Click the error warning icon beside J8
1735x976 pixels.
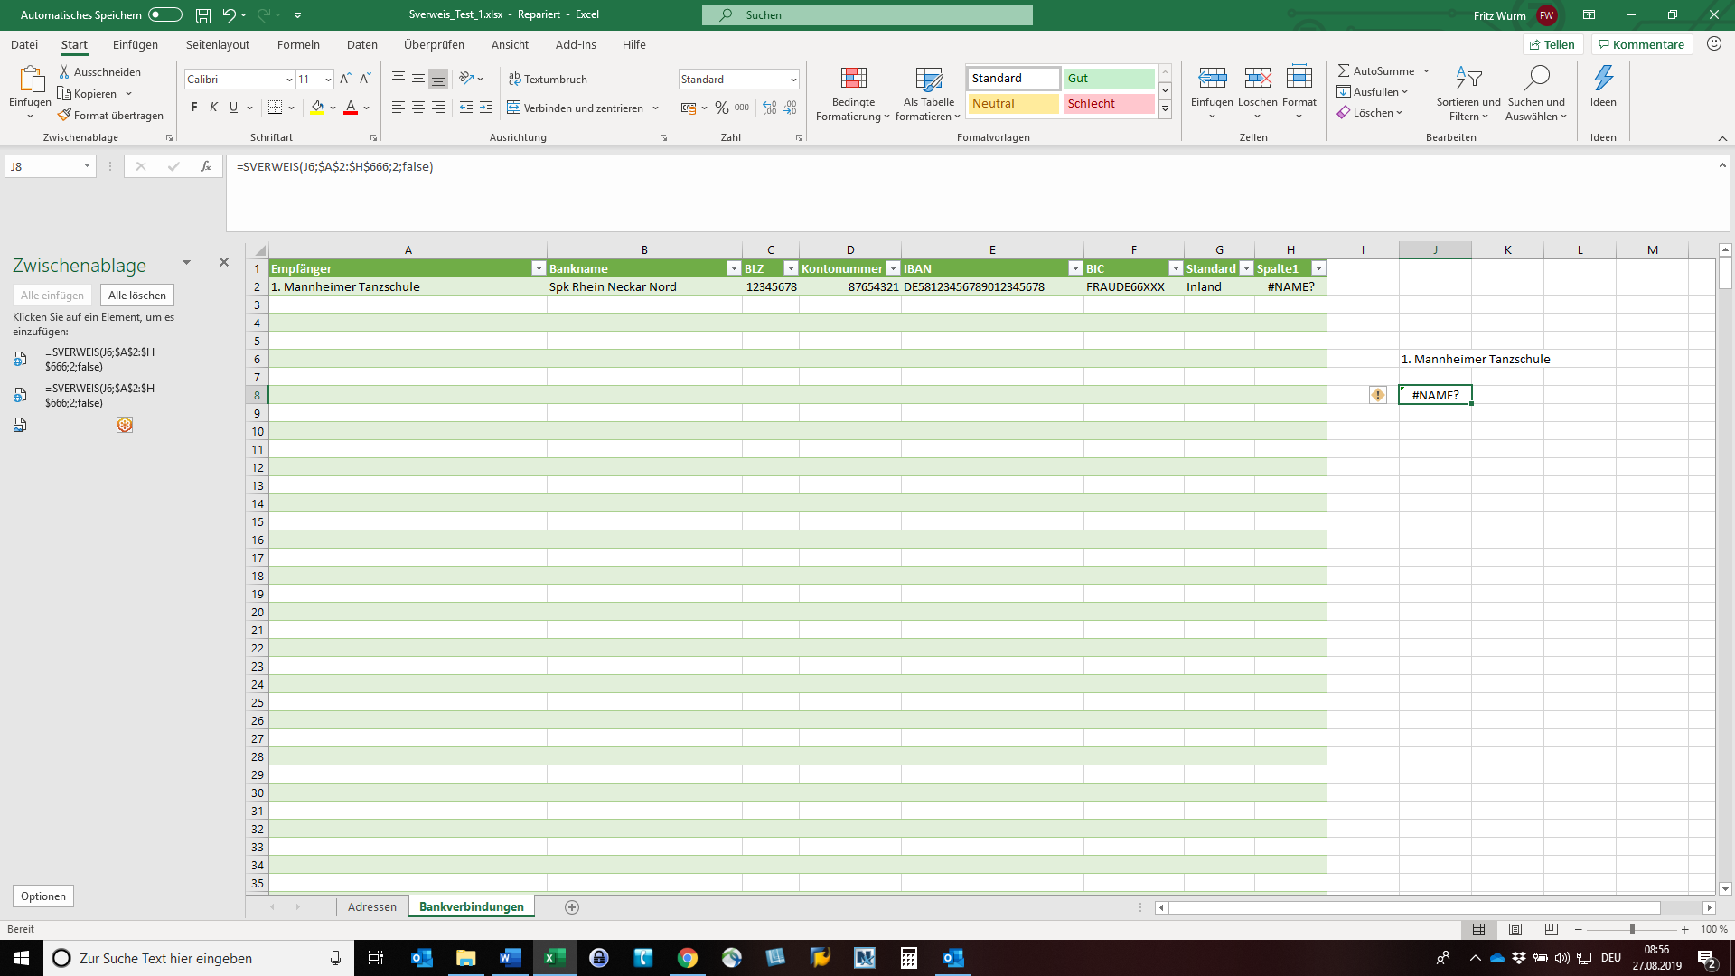pos(1377,395)
